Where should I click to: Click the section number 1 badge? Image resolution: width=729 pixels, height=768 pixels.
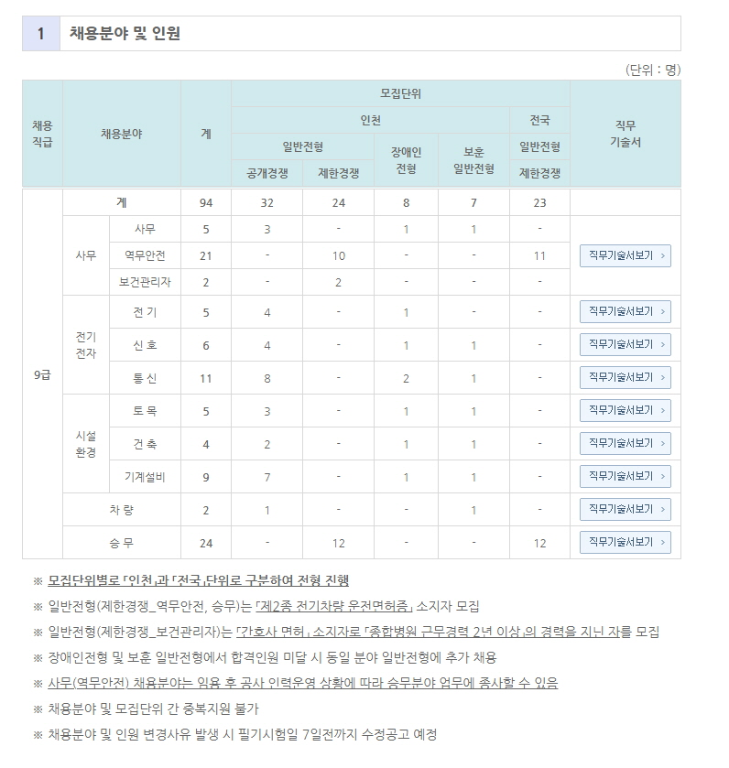coord(41,34)
